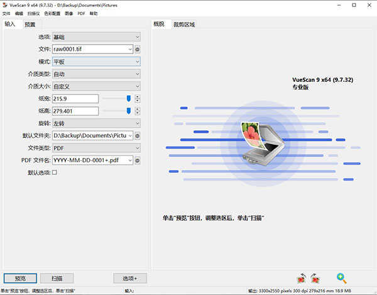The image size is (377, 295).
Task: Open the 编辑 menu
Action: [x=19, y=13]
